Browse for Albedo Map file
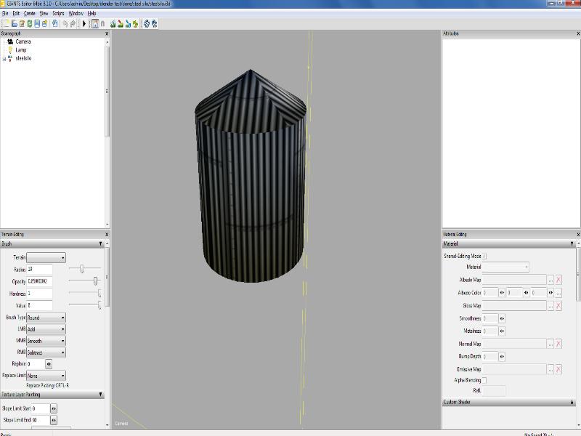This screenshot has height=436, width=581. pyautogui.click(x=550, y=280)
